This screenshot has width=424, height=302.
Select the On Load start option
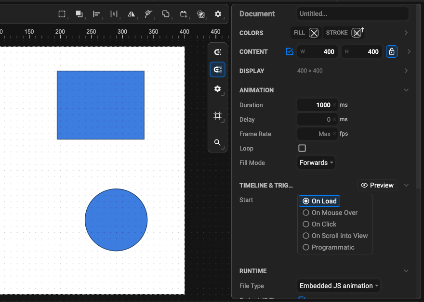319,201
